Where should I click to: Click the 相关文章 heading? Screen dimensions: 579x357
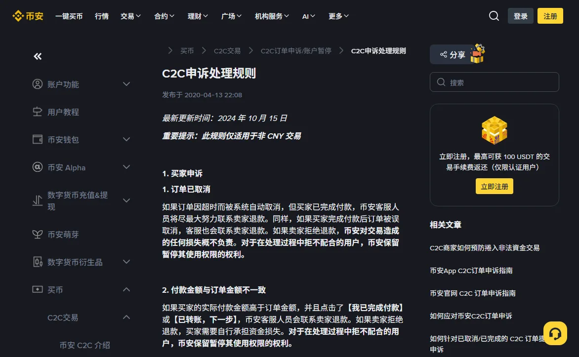click(445, 225)
